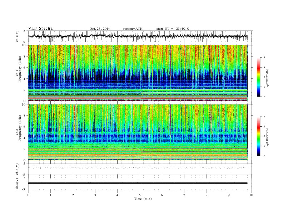This screenshot has height=219, width=283.
Task: Click the '-3' value on ch.1 color scale
Action: tap(263, 58)
